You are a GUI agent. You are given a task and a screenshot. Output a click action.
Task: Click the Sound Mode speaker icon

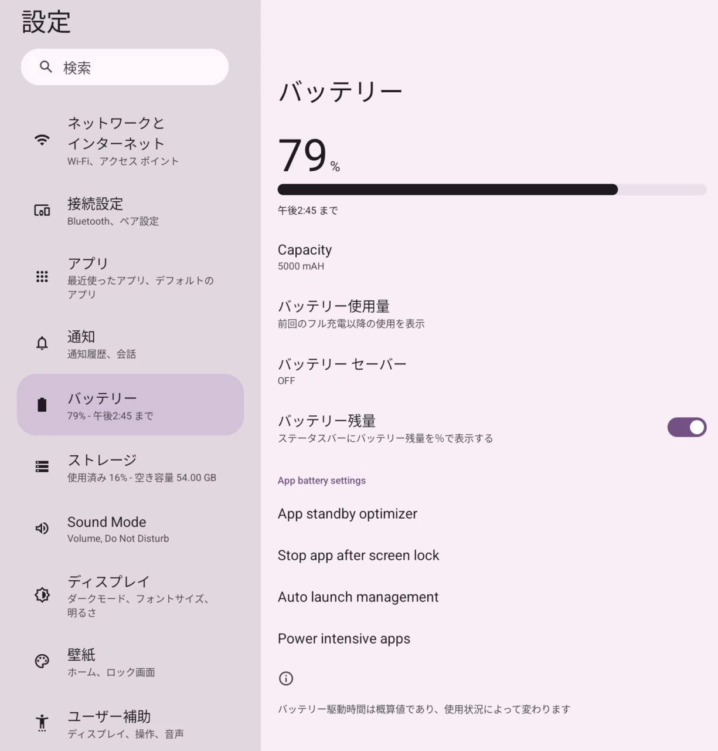(x=42, y=529)
